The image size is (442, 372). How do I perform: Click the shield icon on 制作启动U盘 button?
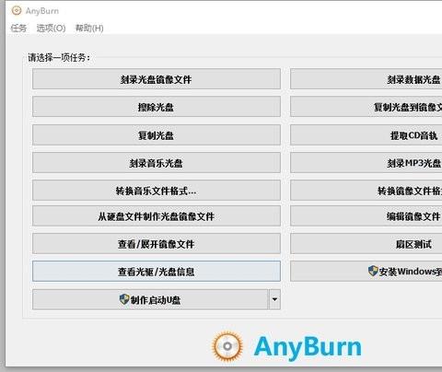tap(124, 299)
